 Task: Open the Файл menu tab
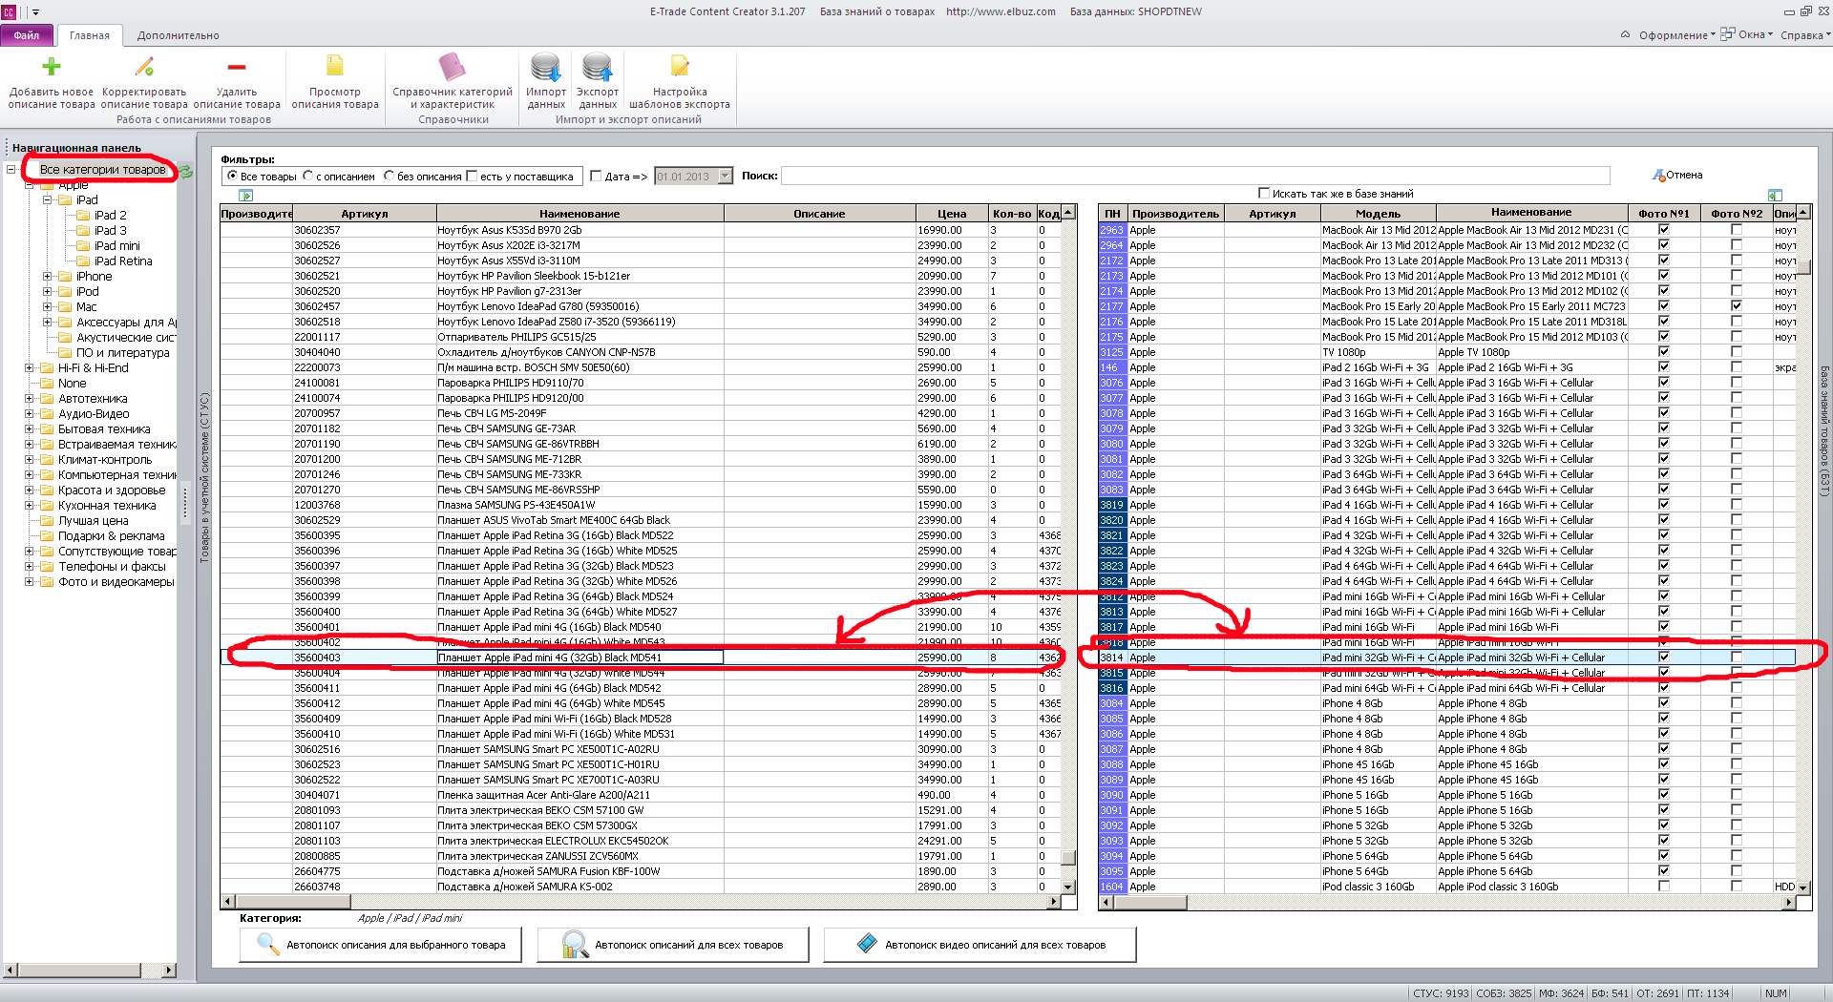click(x=27, y=35)
